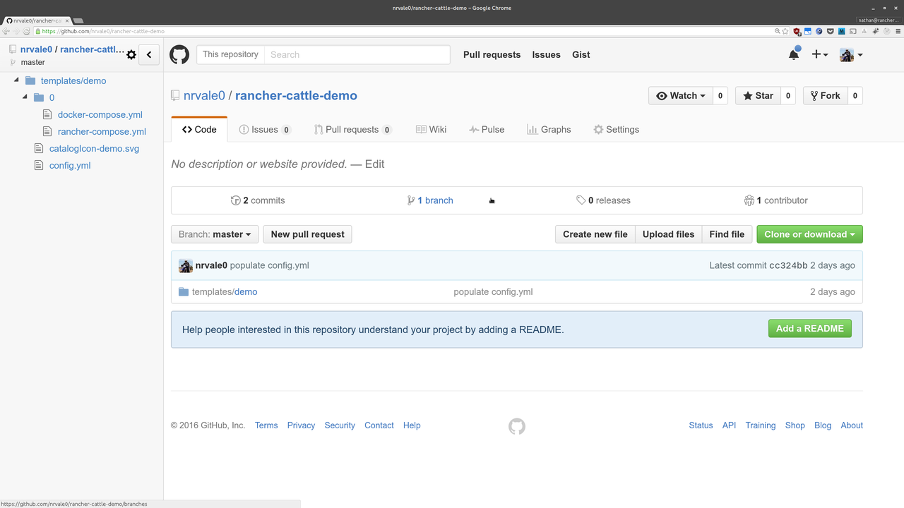Open latest commit hash cc324bb
Image resolution: width=904 pixels, height=508 pixels.
tap(788, 265)
